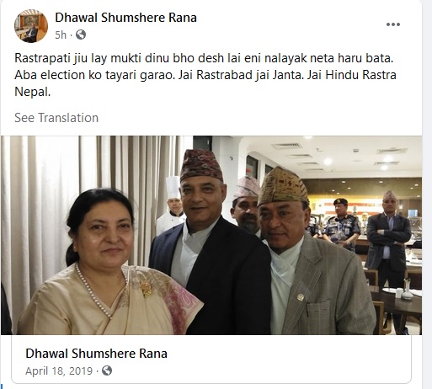Click the chef in white hat in background
432x389 pixels.
tap(171, 208)
